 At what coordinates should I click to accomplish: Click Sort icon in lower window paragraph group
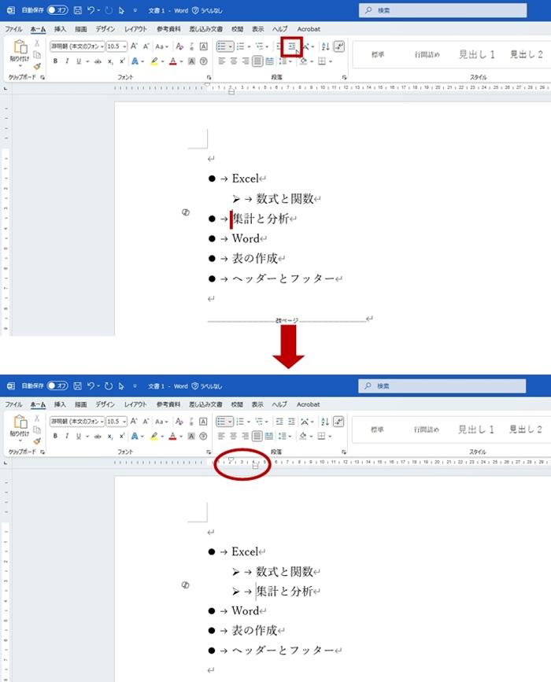[326, 421]
